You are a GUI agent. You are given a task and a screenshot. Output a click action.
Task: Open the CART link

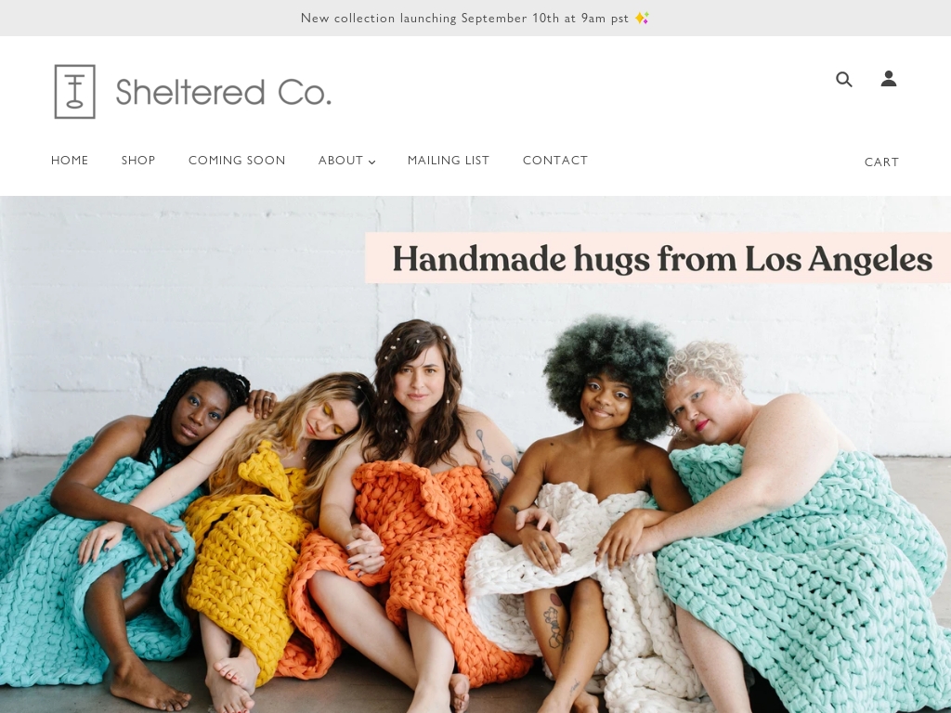(x=881, y=162)
